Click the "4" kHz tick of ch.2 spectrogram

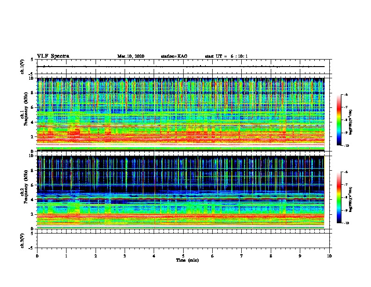(x=32, y=200)
